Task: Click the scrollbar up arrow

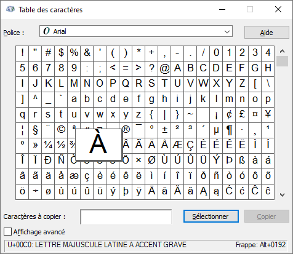Action: point(283,51)
